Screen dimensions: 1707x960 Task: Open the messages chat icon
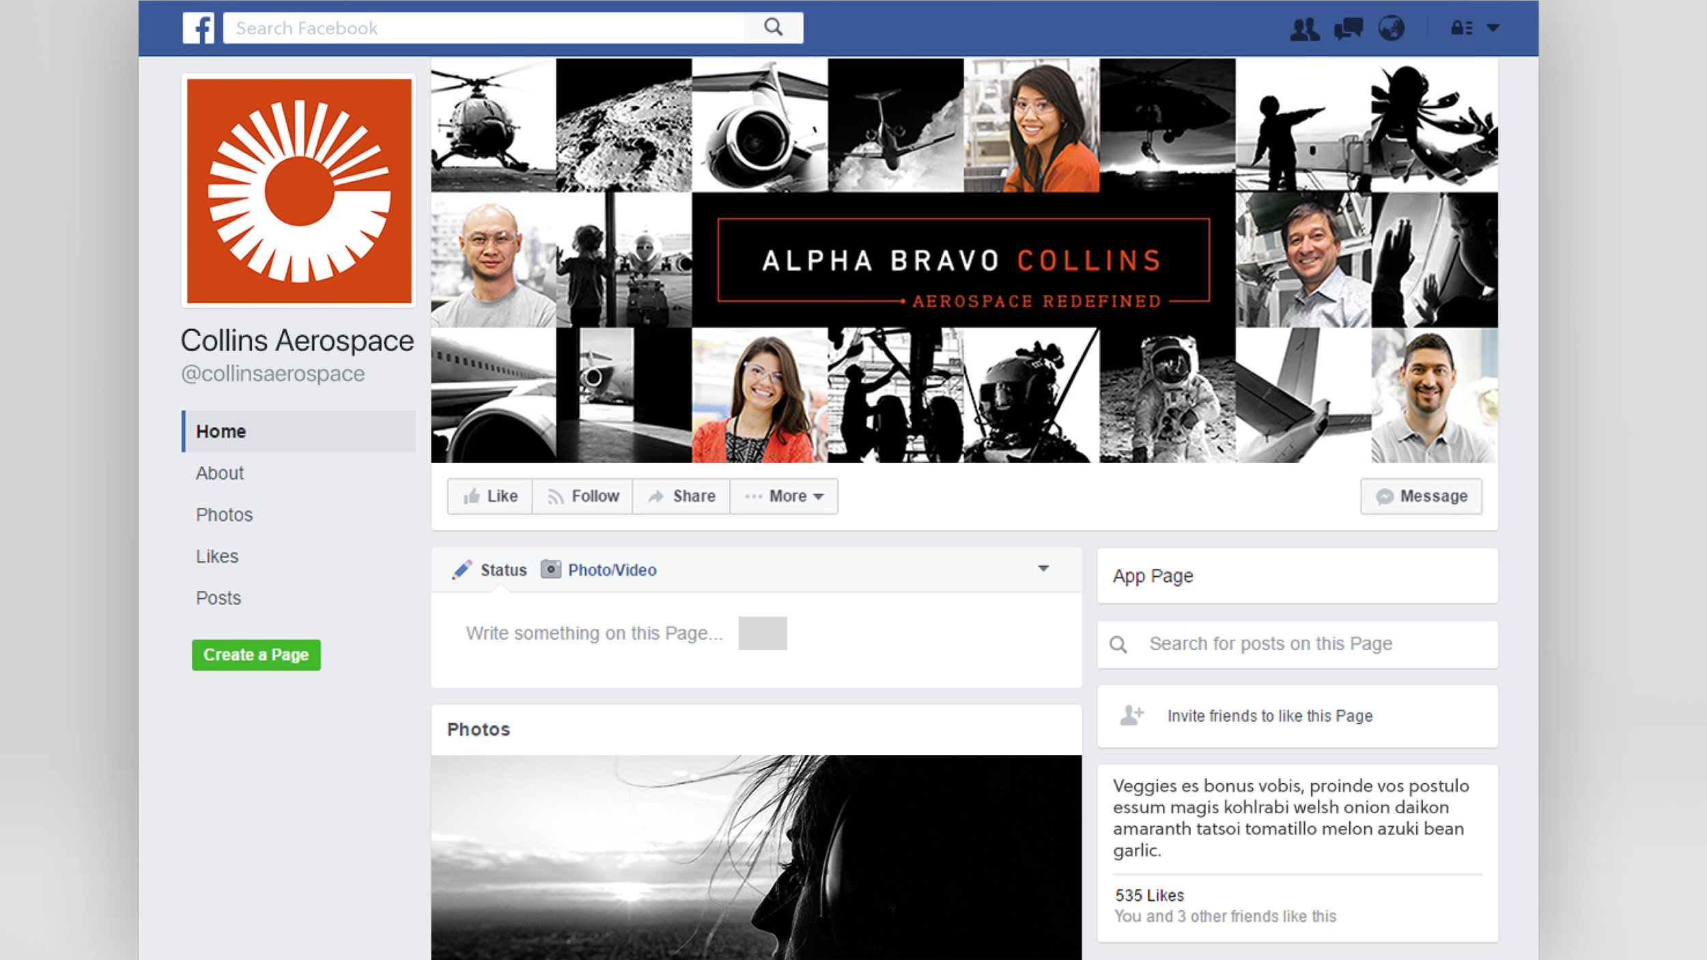(1348, 29)
